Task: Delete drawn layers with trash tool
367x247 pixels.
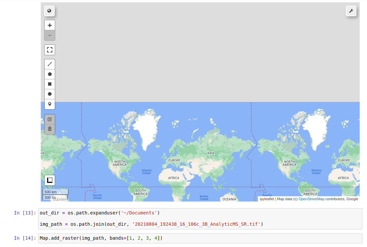Action: click(x=50, y=129)
